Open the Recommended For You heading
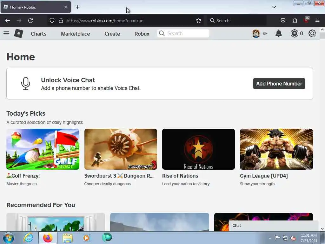 (41, 205)
